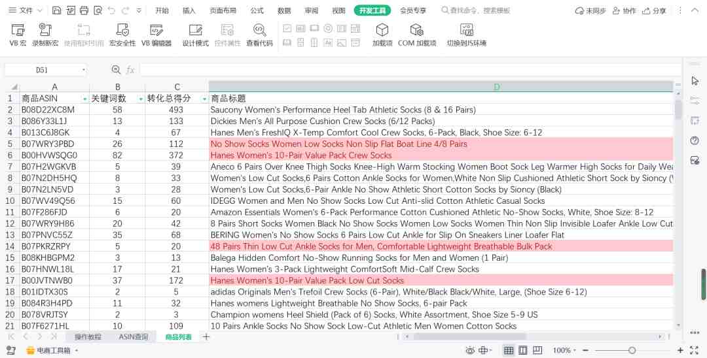
Task: Click the zoom in plus button
Action: click(x=680, y=350)
